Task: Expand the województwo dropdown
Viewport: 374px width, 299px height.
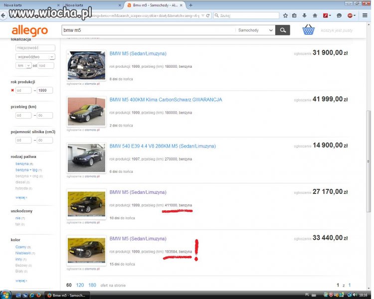Action: pos(35,57)
